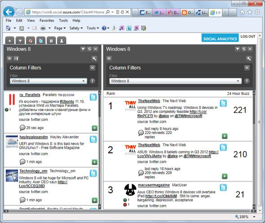Image resolution: width=265 pixels, height=223 pixels.
Task: Open right Filter dropdown showing Windows 8
Action: pos(176,81)
